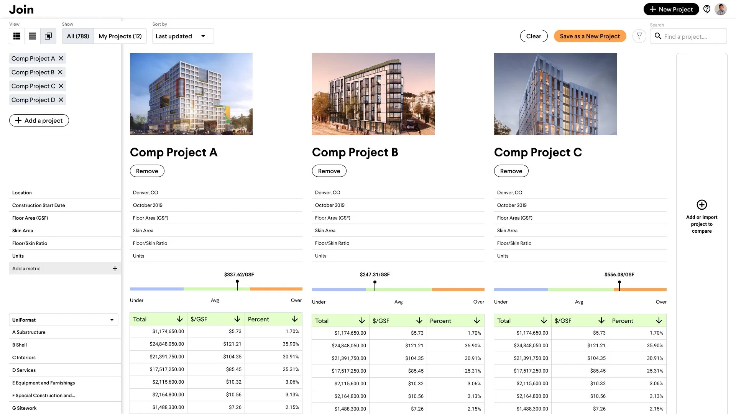This screenshot has height=414, width=736.
Task: Select the B Shell row
Action: point(65,345)
